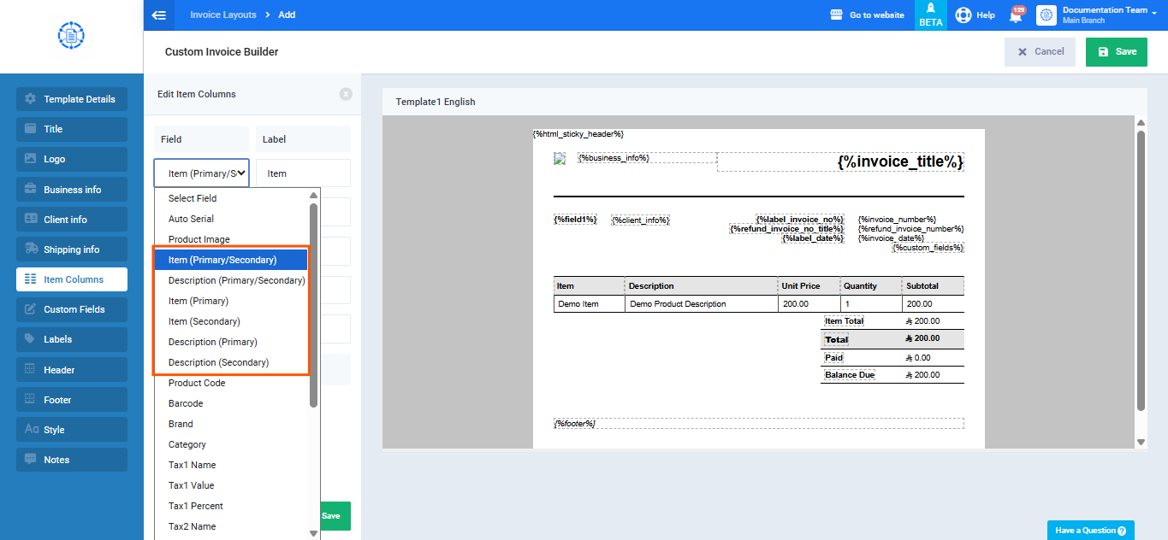Screen dimensions: 1168x540
Task: Close the Edit Item Columns panel
Action: 346,94
